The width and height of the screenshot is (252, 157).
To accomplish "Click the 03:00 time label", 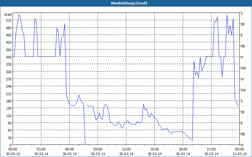I will (41, 149).
